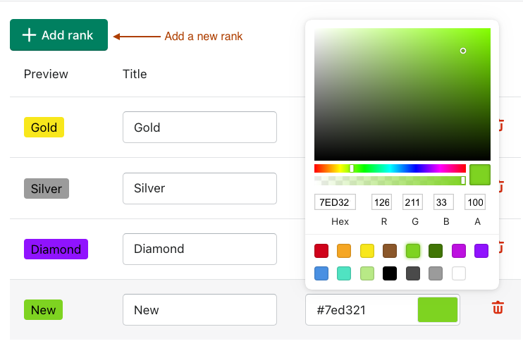Select the brown preset swatch

(x=390, y=250)
